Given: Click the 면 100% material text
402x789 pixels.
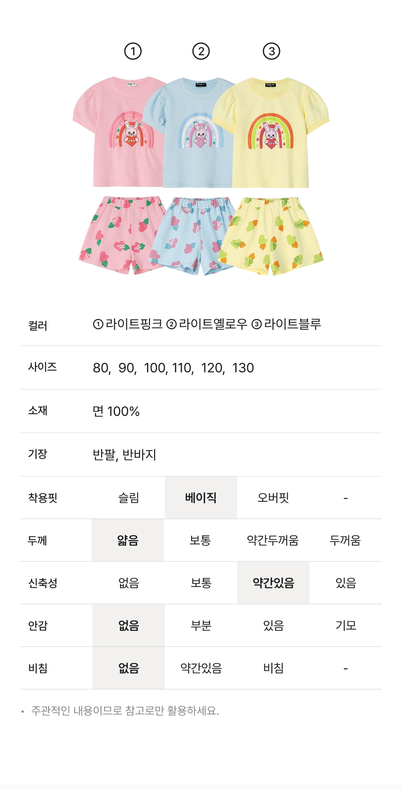Looking at the screenshot, I should [116, 411].
